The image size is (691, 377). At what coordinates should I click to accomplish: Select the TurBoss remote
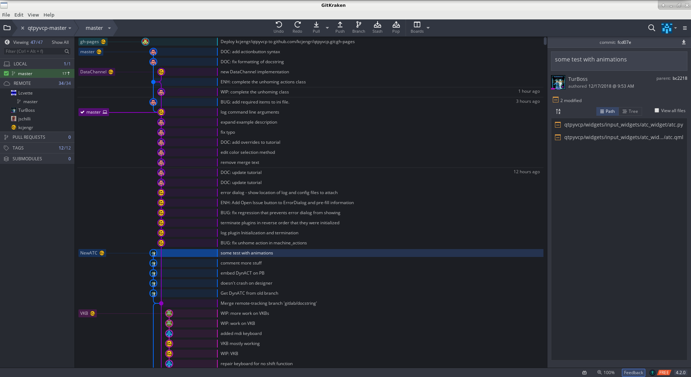tap(26, 110)
